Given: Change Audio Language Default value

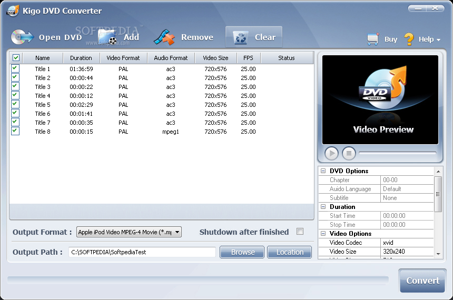Looking at the screenshot, I should tap(407, 189).
